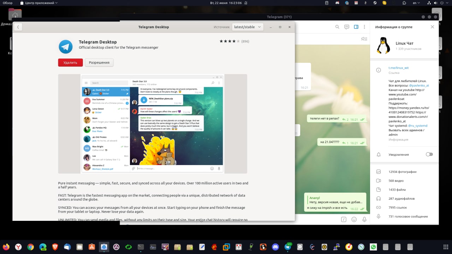Open the Разрешения permissions button
This screenshot has height=254, width=452.
pyautogui.click(x=99, y=62)
